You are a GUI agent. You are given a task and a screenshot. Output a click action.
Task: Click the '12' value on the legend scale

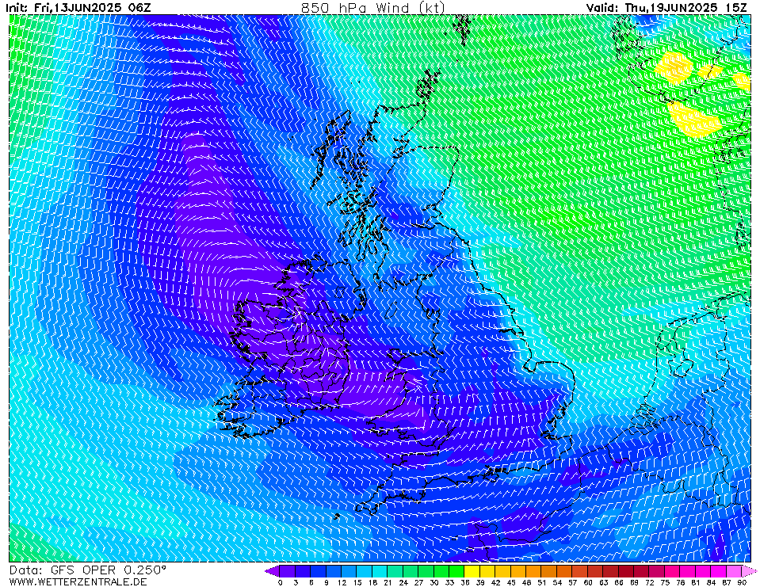point(342,582)
